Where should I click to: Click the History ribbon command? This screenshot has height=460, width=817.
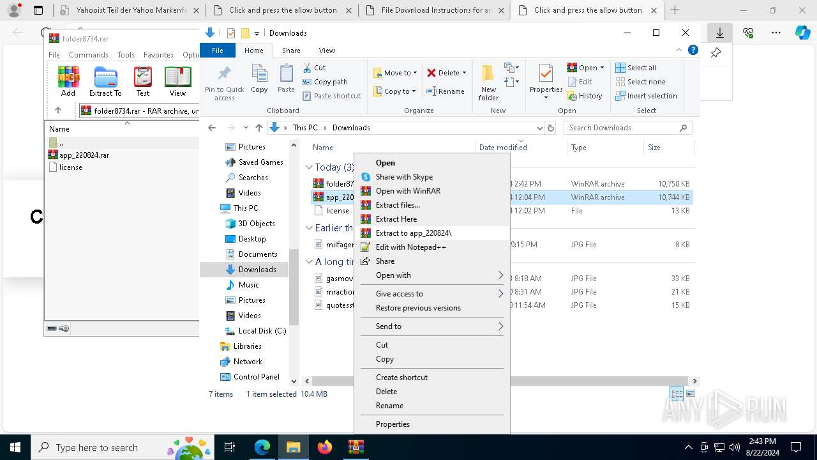(x=584, y=96)
